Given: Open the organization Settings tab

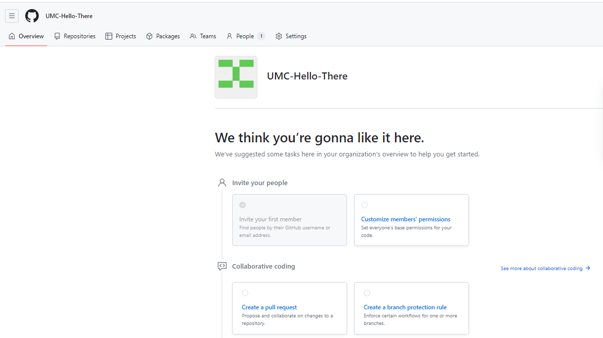Looking at the screenshot, I should (291, 36).
